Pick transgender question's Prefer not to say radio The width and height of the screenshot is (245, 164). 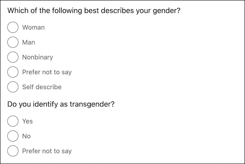click(13, 151)
